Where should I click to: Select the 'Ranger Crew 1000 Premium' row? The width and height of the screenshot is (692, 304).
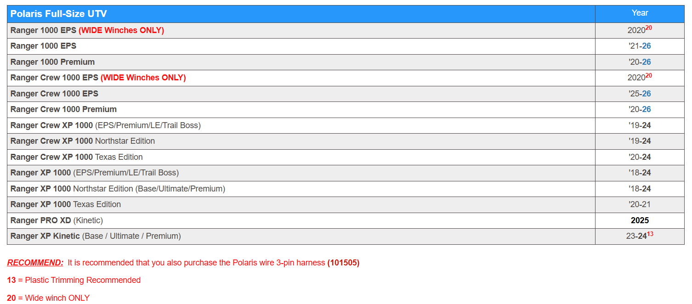pyautogui.click(x=346, y=109)
